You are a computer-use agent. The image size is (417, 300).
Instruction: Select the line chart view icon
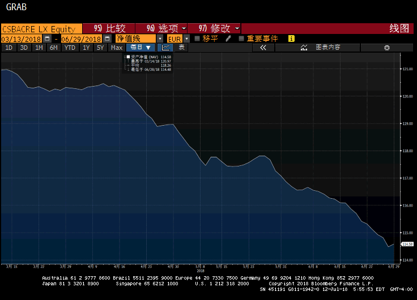[x=165, y=48]
